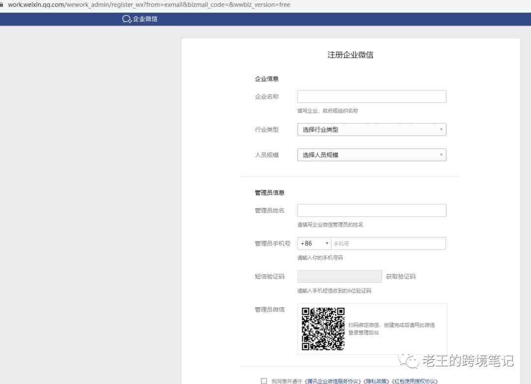Open the 隐私政策 link

point(376,381)
